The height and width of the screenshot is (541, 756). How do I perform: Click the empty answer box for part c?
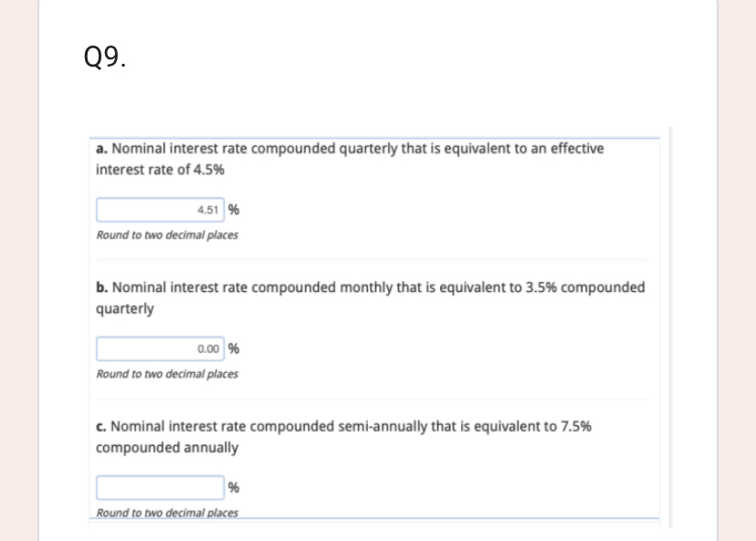160,487
